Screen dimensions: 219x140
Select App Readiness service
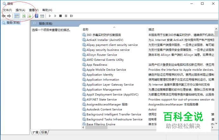97,65
